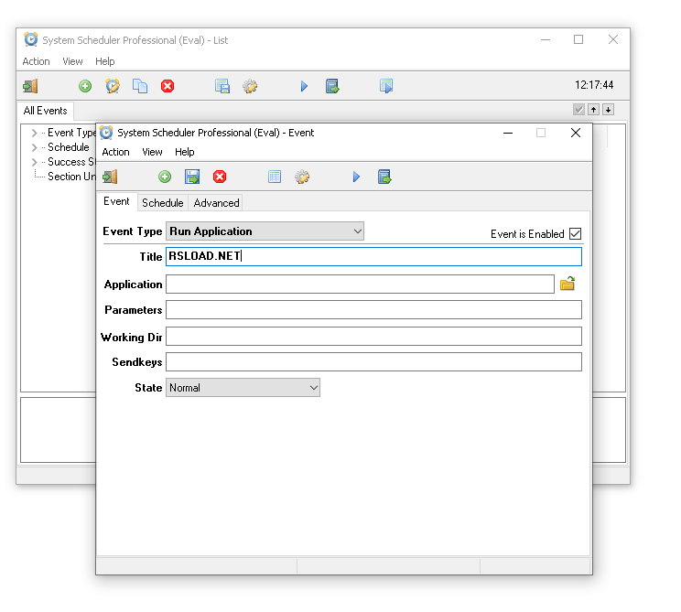This screenshot has width=681, height=612.
Task: Click rightmost blue page icon in List toolbar
Action: 386,86
